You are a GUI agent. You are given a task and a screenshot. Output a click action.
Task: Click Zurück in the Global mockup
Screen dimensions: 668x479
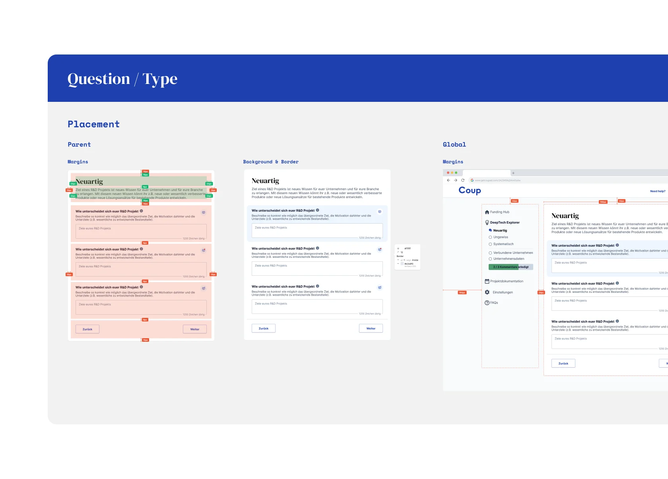coord(563,363)
